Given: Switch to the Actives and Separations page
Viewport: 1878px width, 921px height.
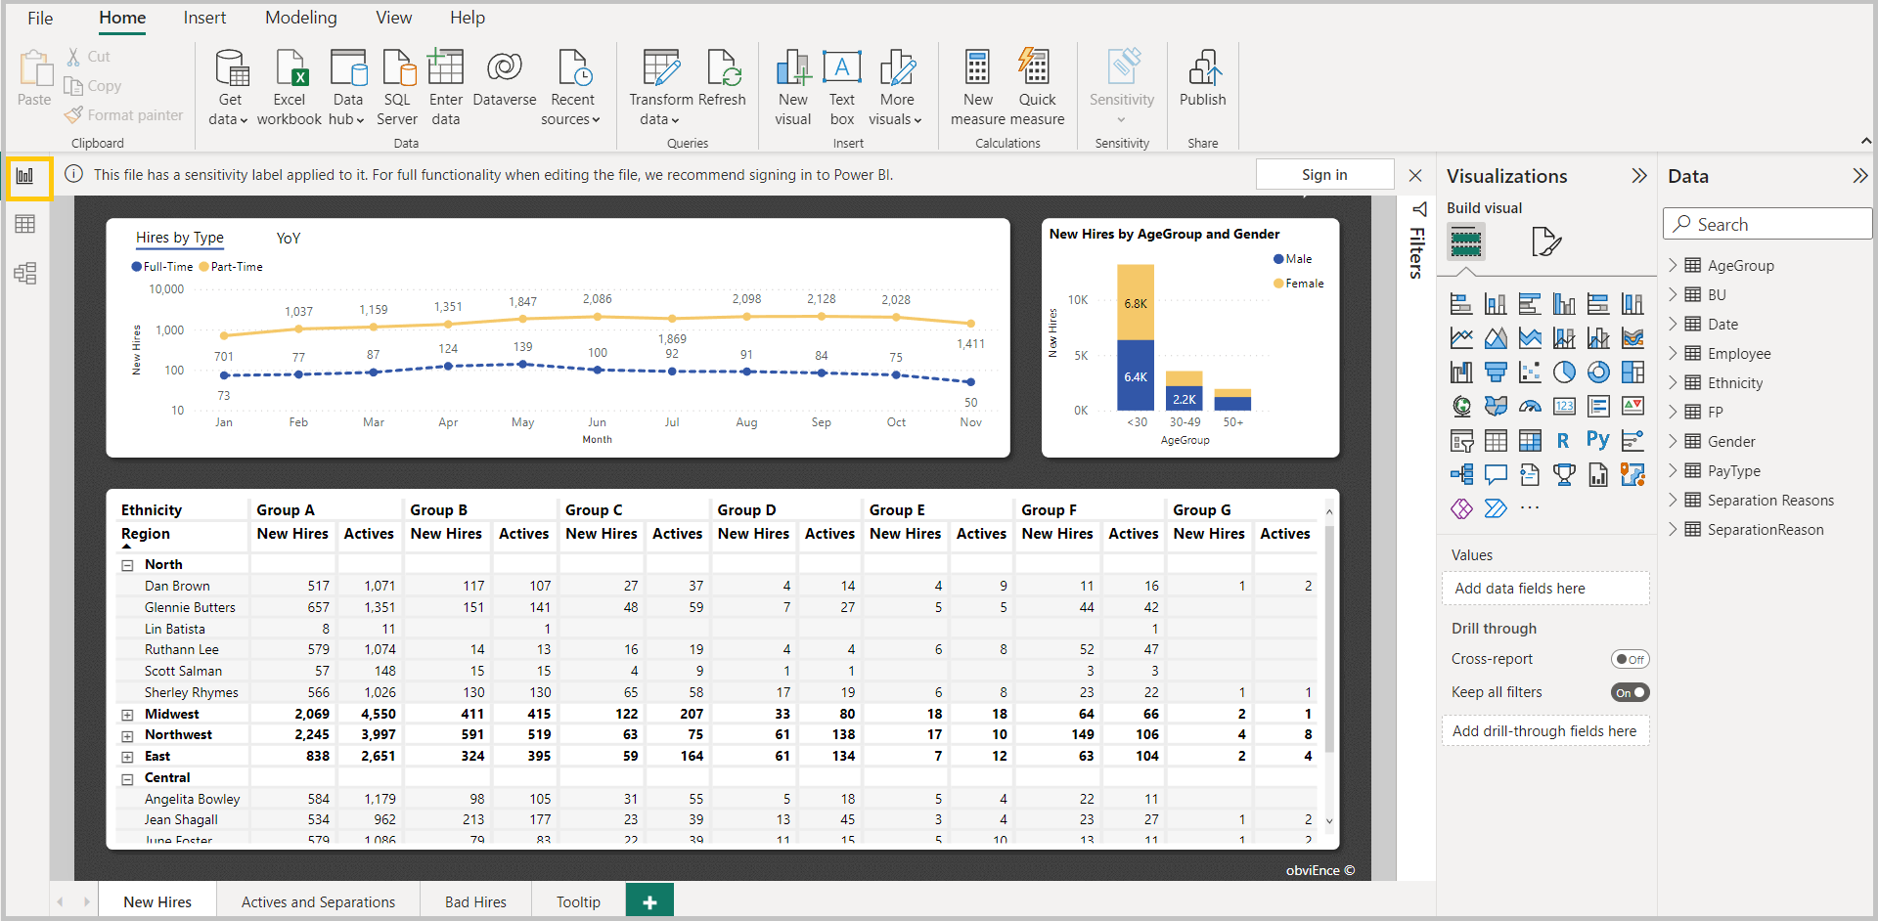Looking at the screenshot, I should (x=318, y=900).
